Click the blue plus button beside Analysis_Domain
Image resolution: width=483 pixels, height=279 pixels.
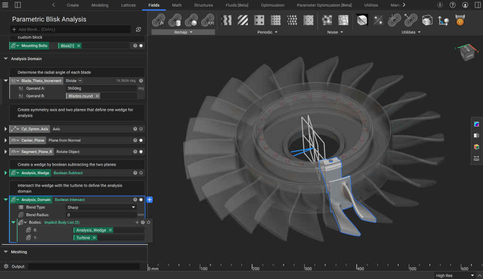[x=150, y=200]
